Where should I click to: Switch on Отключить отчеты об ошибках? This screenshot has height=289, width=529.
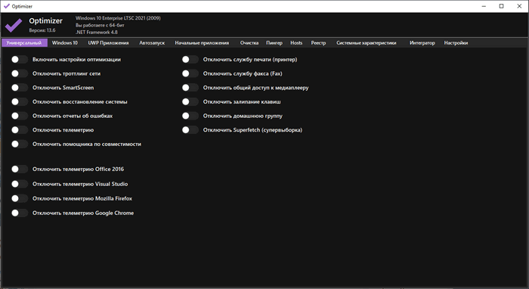(19, 116)
